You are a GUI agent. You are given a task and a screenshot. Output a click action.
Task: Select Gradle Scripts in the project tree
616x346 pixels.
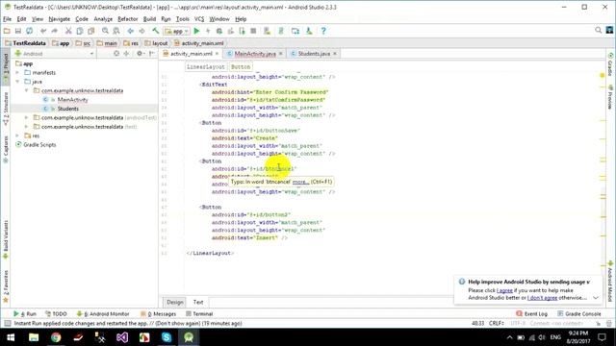click(x=39, y=145)
